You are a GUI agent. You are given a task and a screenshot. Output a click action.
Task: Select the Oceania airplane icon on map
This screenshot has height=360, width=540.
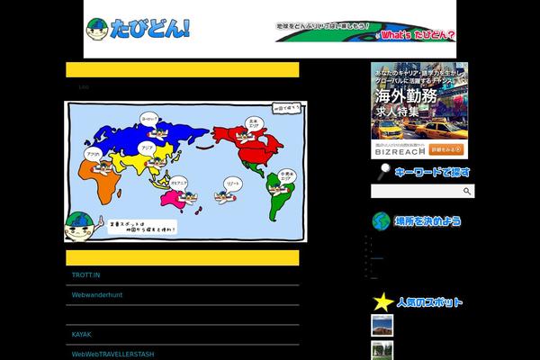[x=188, y=198]
